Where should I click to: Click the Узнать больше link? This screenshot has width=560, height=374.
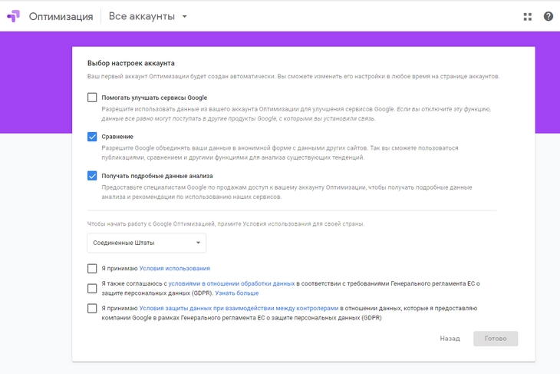tap(236, 293)
